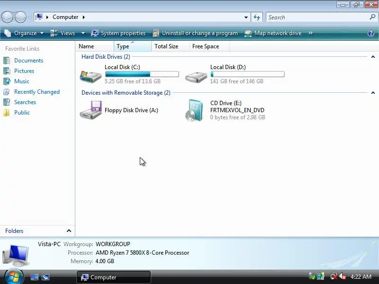The height and width of the screenshot is (284, 379).
Task: Click the Recently Changed icon in sidebar
Action: coord(7,92)
